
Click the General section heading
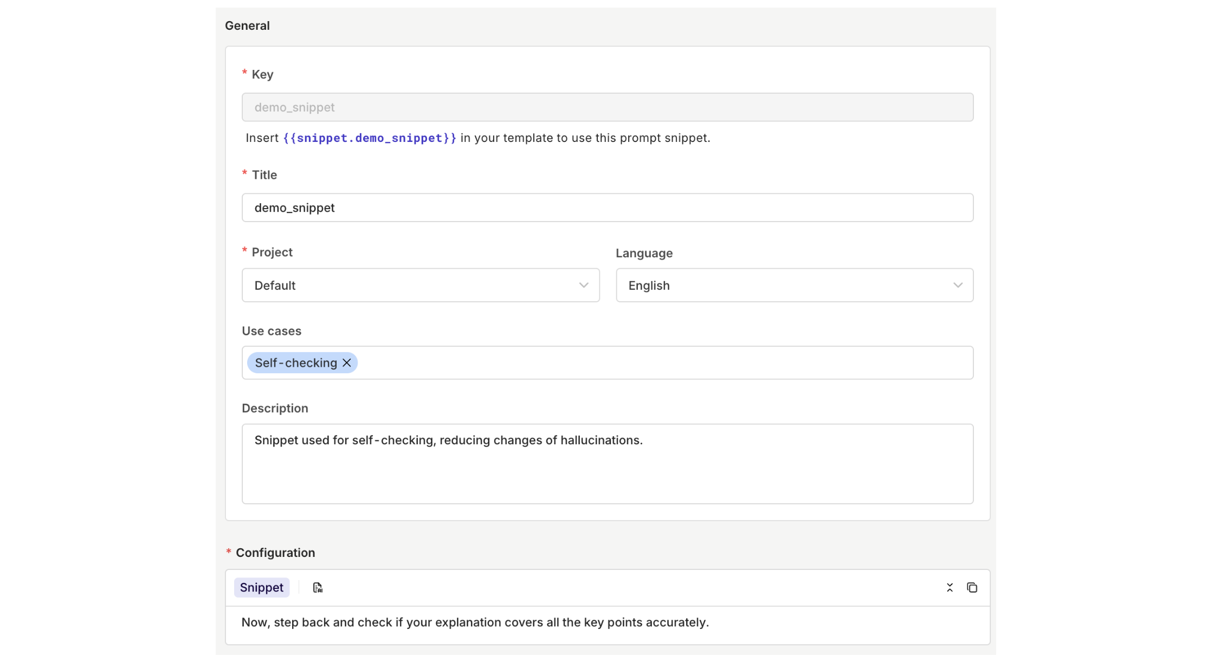pyautogui.click(x=247, y=26)
